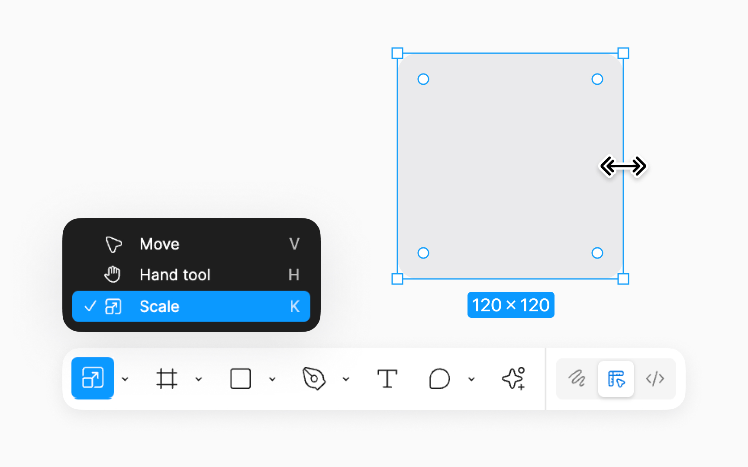The height and width of the screenshot is (467, 748).
Task: Expand Rectangle shape tools chevron
Action: pos(272,379)
